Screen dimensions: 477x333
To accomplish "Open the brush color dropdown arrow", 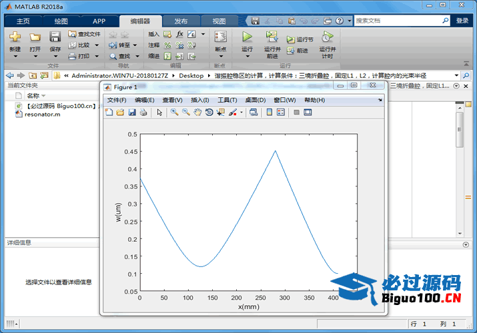I will (x=242, y=113).
